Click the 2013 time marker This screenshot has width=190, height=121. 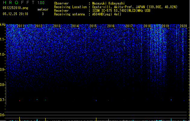click(x=57, y=26)
